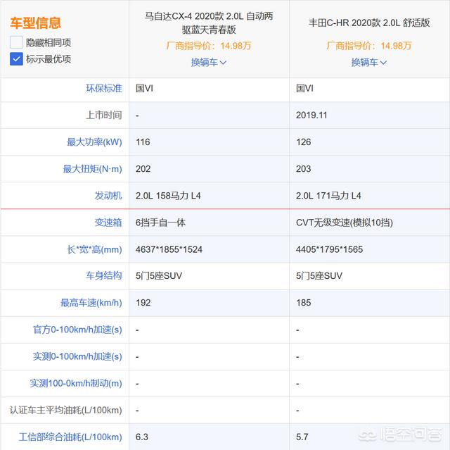Select the 发动机 row label
This screenshot has width=450, height=450.
click(x=108, y=195)
